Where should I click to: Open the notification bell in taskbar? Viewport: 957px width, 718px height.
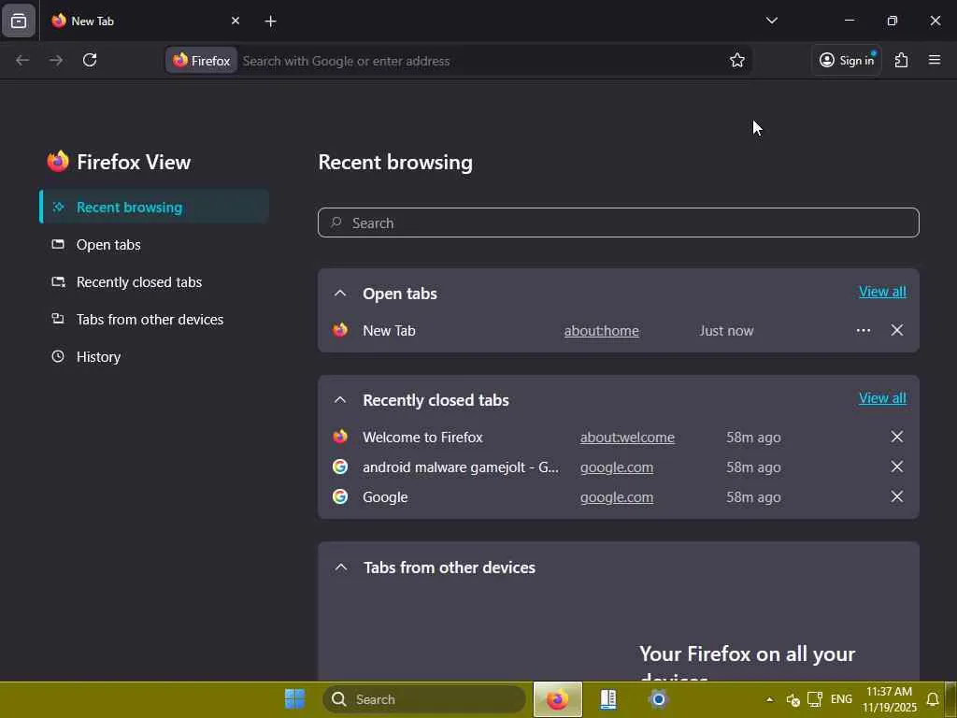click(x=933, y=699)
